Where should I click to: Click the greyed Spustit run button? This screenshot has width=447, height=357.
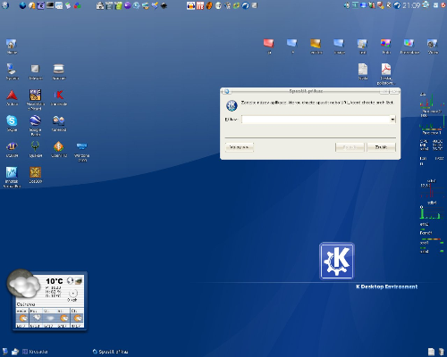click(350, 147)
